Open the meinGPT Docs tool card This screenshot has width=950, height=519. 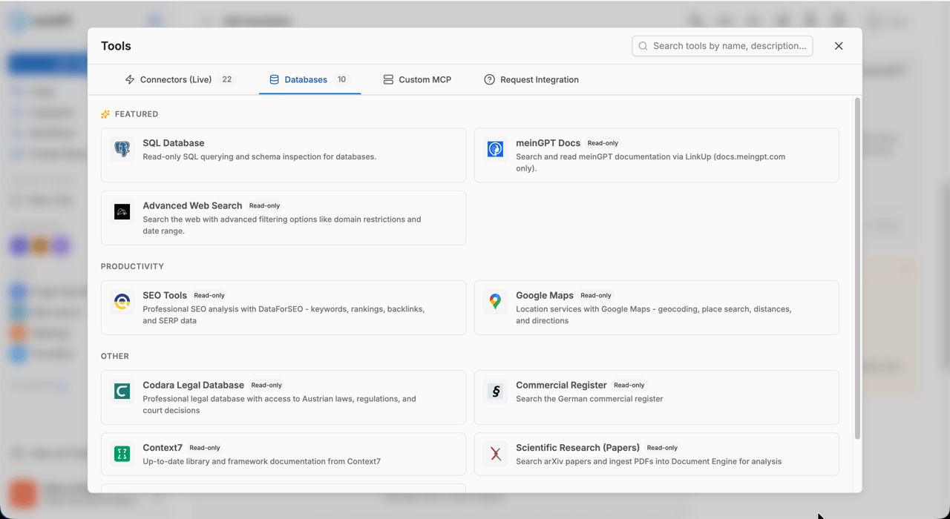click(657, 155)
